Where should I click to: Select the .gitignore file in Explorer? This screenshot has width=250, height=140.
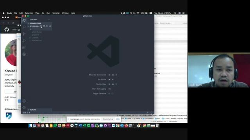36,35
